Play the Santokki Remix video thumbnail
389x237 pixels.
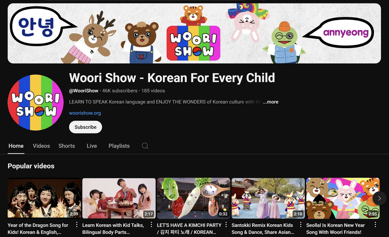tap(268, 198)
